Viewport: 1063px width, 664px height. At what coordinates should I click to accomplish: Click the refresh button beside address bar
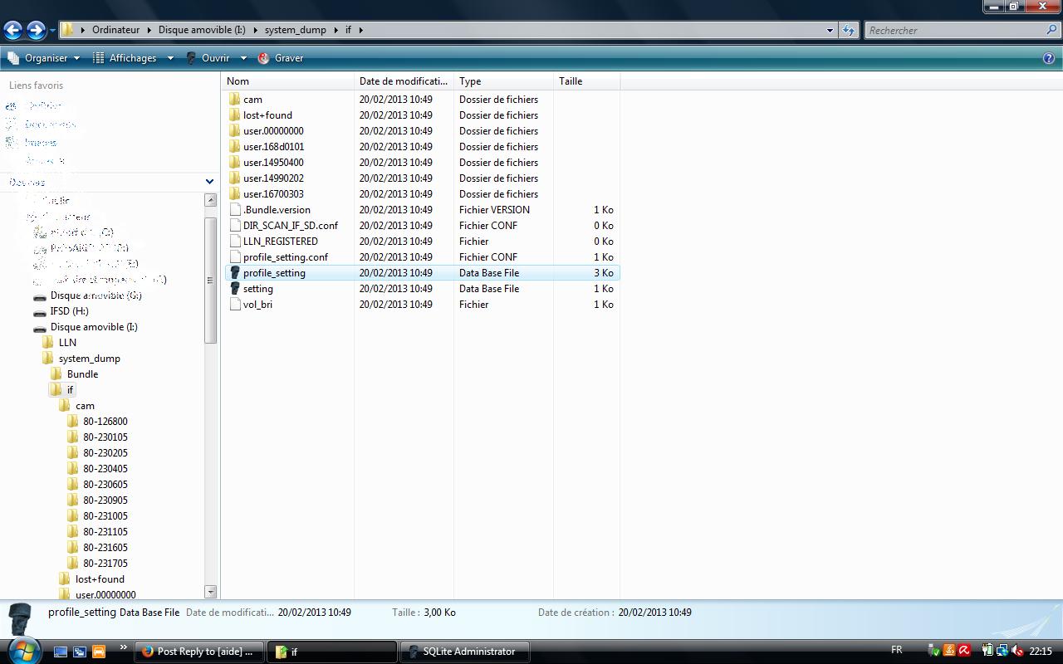coord(848,31)
